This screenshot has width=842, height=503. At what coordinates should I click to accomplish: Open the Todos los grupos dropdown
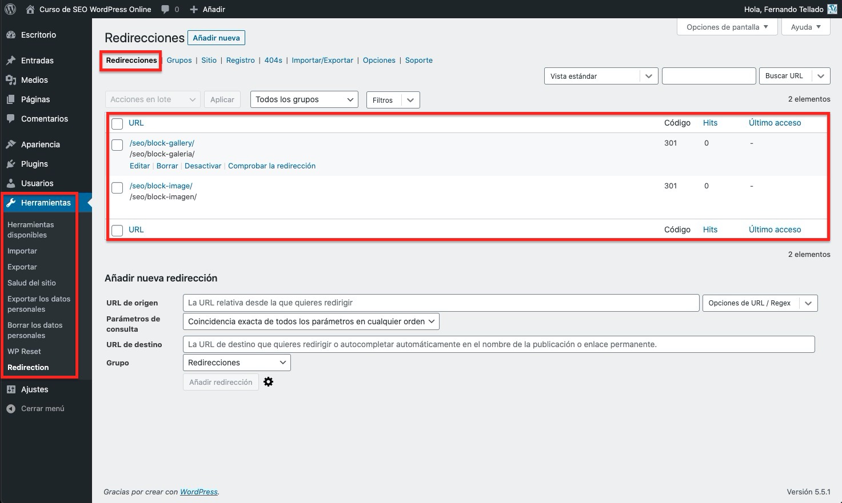[304, 99]
